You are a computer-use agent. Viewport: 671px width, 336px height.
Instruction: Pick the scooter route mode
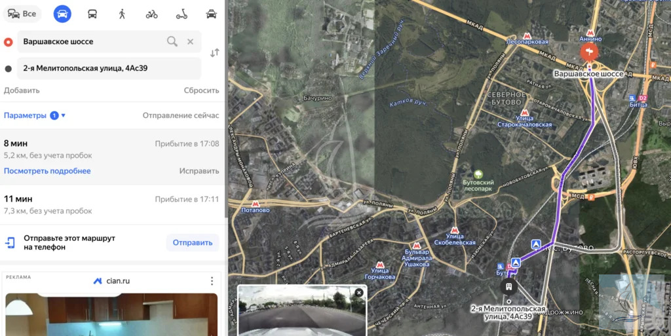tap(182, 14)
